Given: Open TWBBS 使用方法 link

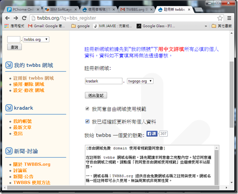Looking at the screenshot, I should click(x=32, y=183).
